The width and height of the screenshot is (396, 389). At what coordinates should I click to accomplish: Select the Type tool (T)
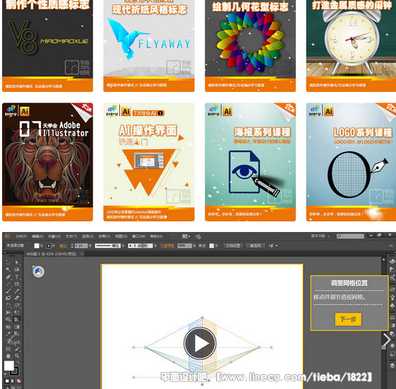pyautogui.click(x=17, y=277)
